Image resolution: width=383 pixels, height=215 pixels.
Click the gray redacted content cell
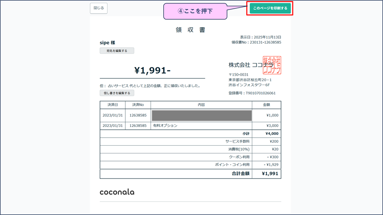[x=201, y=115]
